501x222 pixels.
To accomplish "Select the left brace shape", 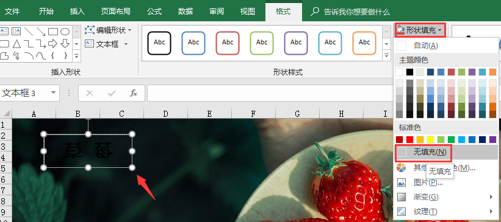I will (x=52, y=56).
